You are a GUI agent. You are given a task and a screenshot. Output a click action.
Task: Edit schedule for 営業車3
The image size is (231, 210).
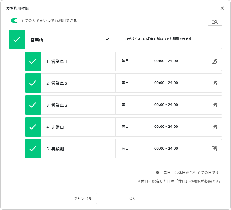(214, 105)
